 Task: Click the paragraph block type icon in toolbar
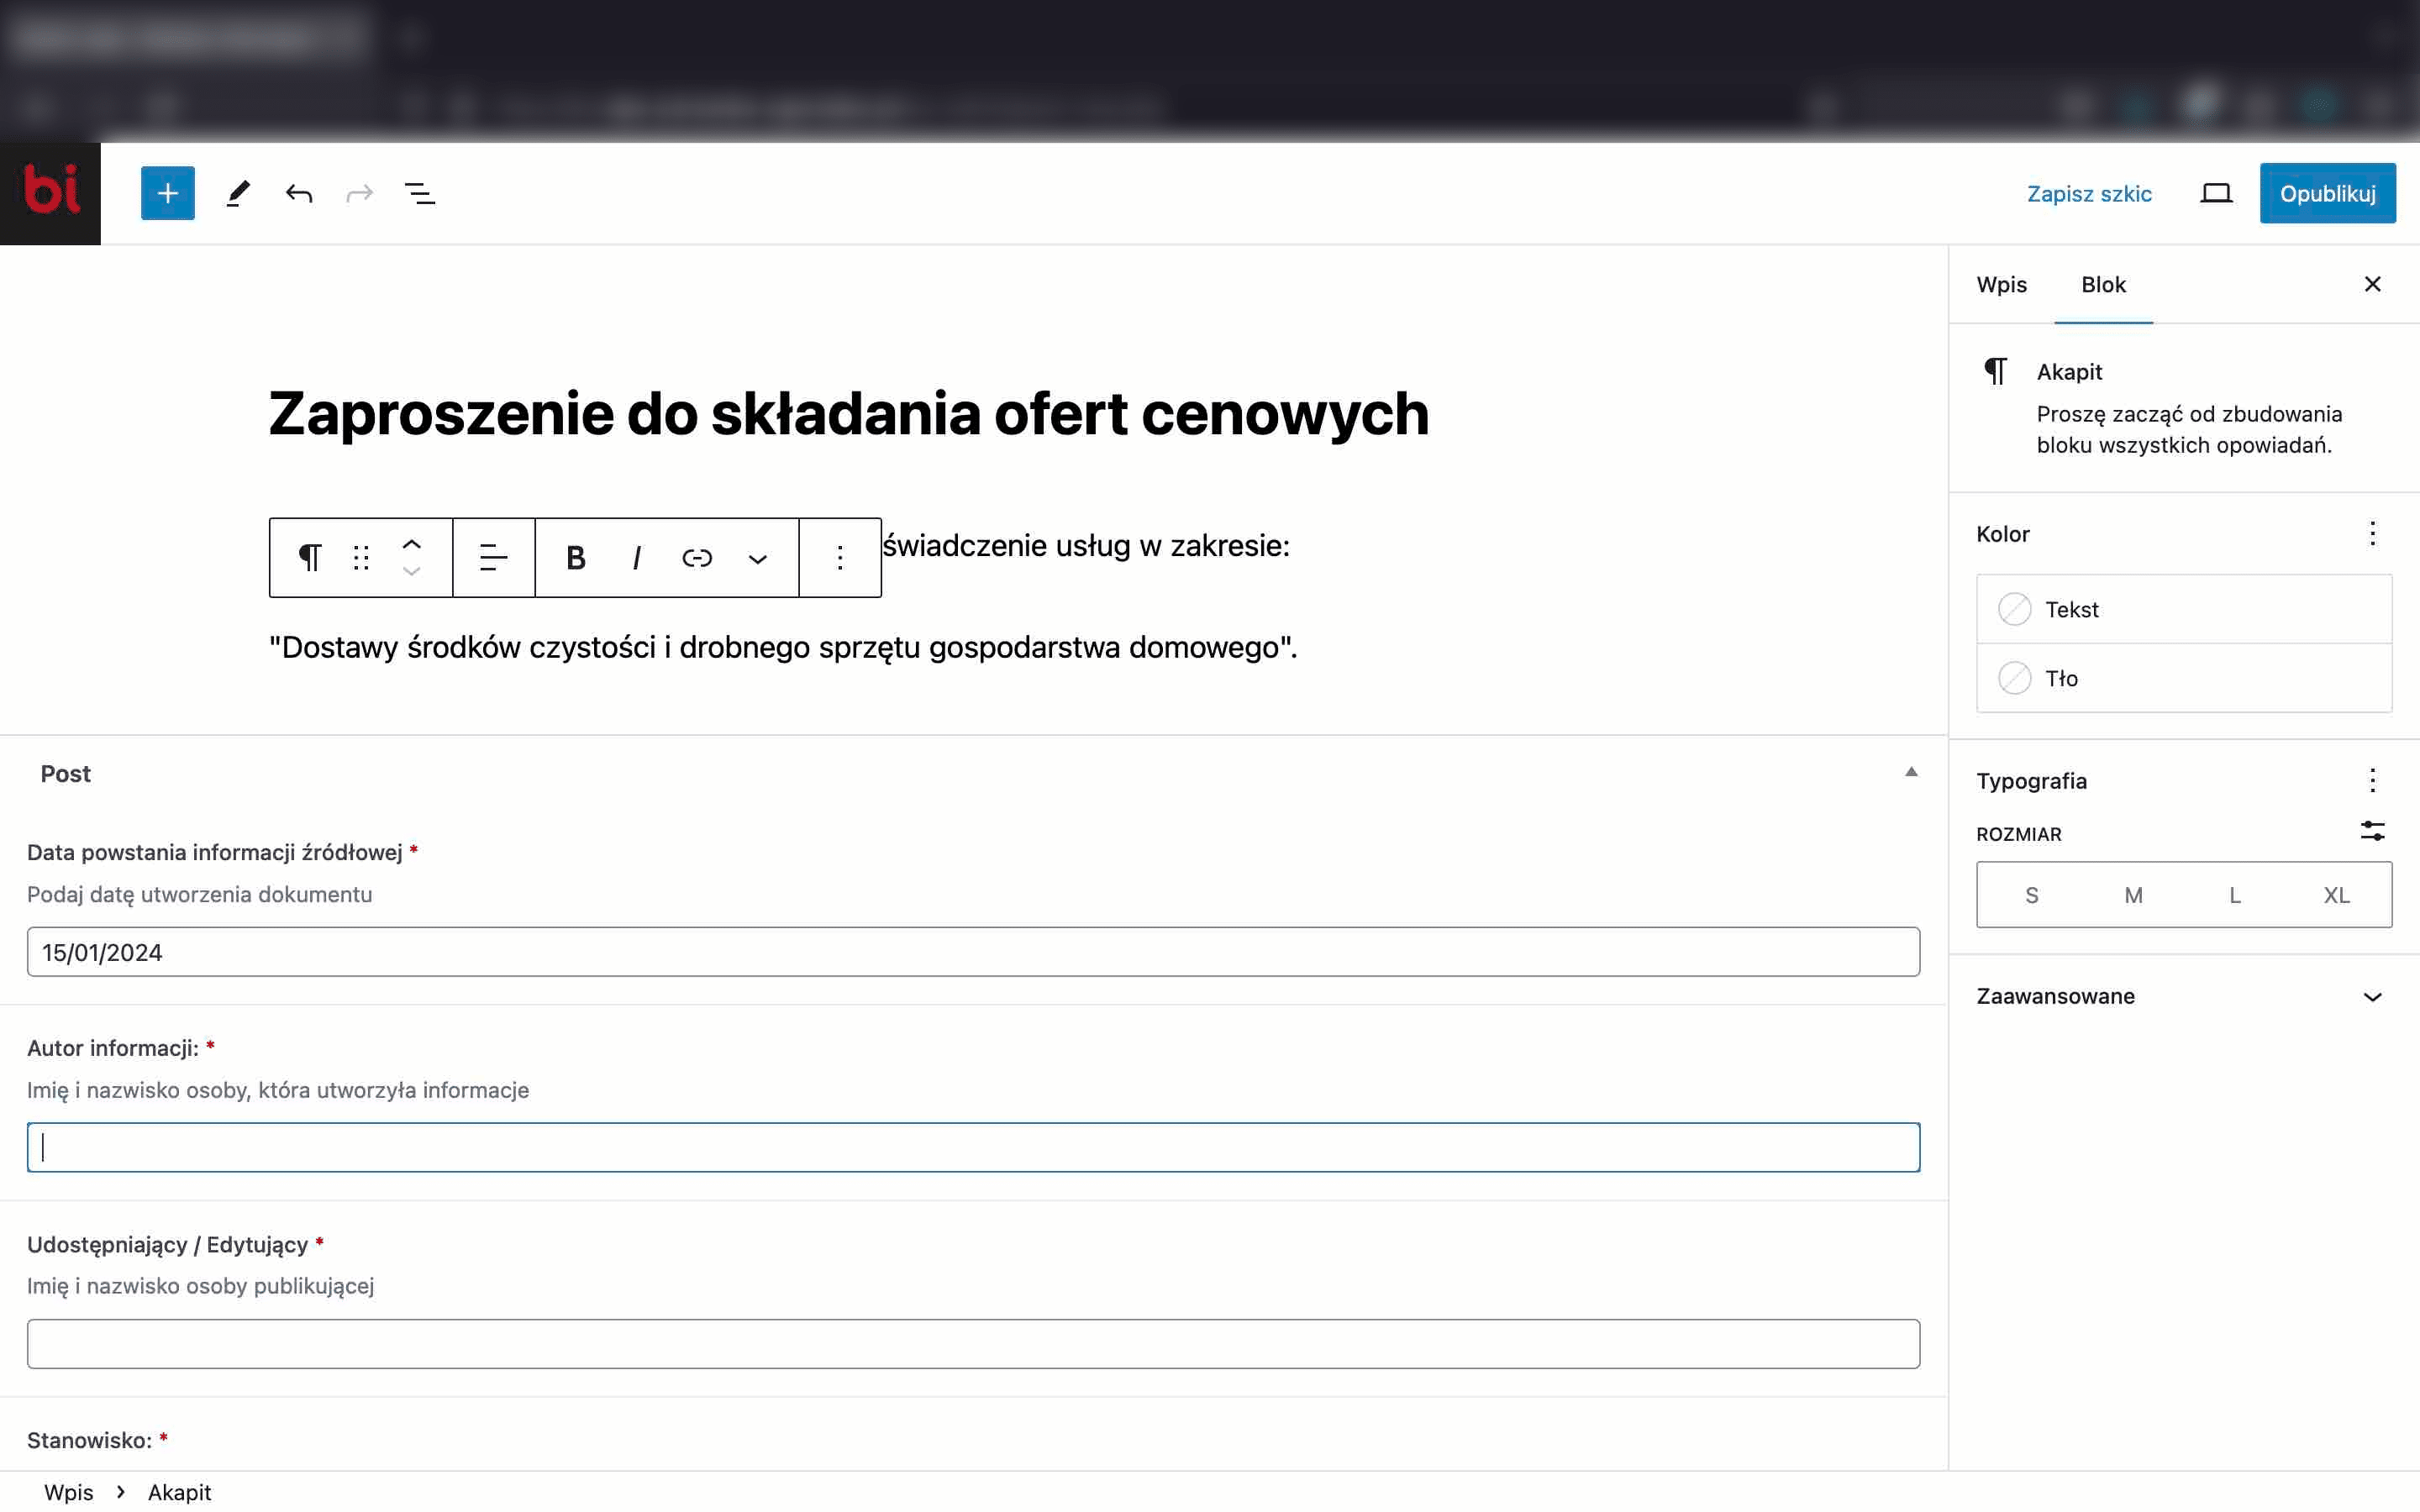tap(310, 557)
